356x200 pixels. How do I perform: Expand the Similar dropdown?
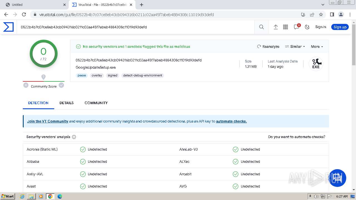tap(295, 47)
